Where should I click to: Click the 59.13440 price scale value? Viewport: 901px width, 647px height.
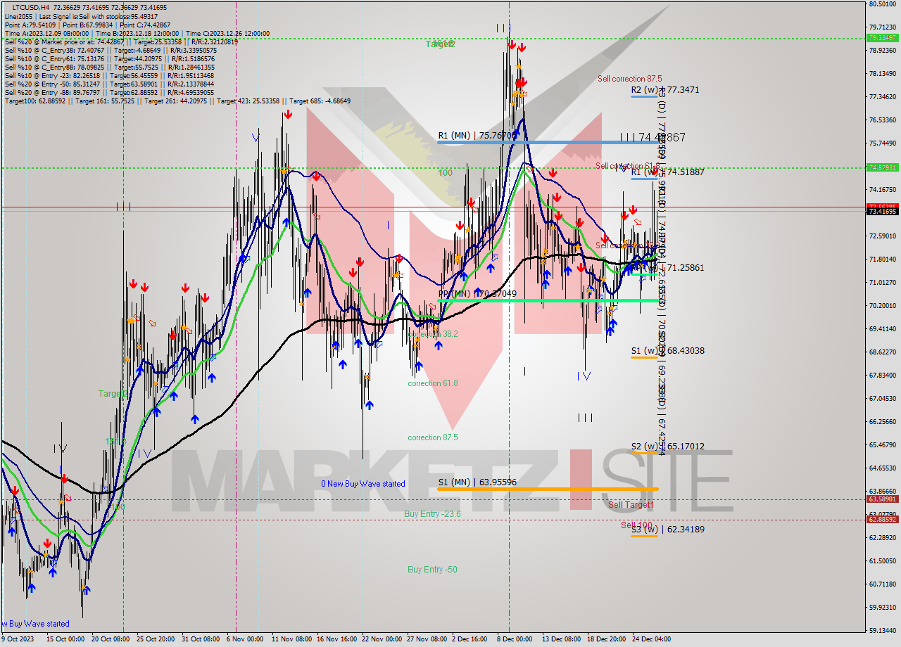(x=883, y=631)
